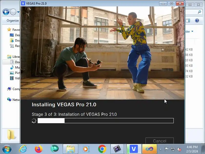This screenshot has height=154, width=205.
Task: Close the VEGAS Pro 21.0 installer window
Action: [180, 4]
